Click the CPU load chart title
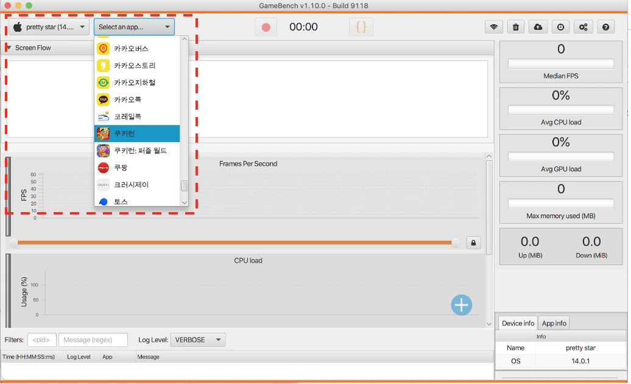Image resolution: width=631 pixels, height=384 pixels. [248, 260]
